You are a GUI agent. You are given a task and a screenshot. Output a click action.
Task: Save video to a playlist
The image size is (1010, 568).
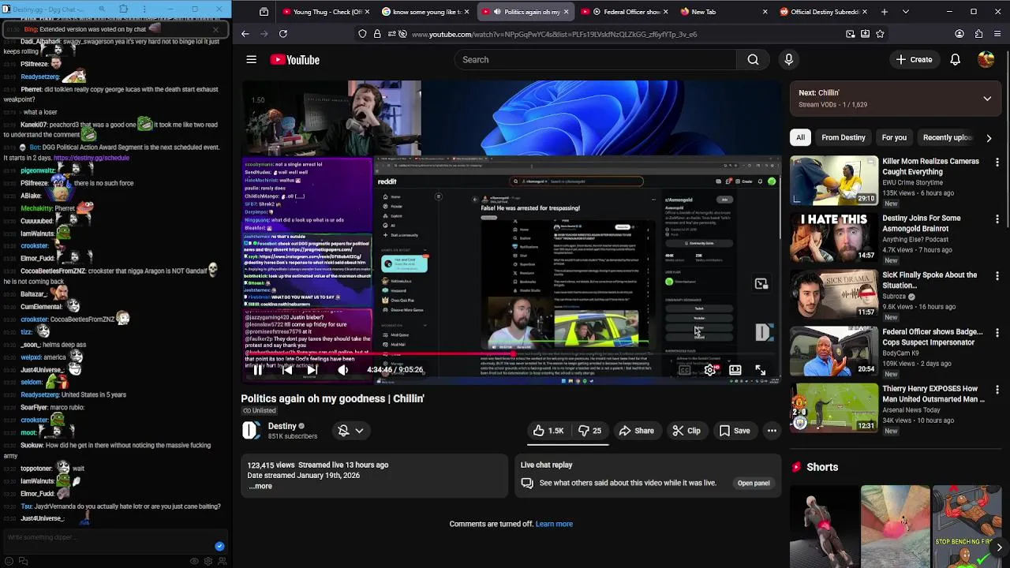click(734, 431)
